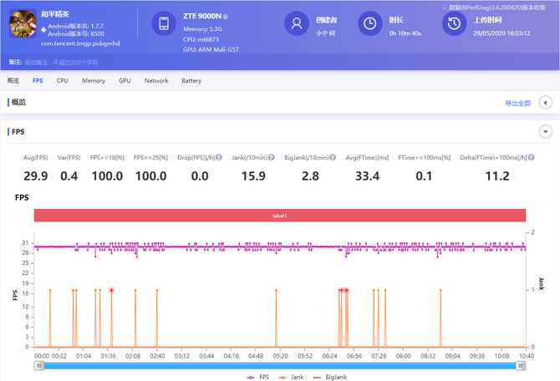Click the duration clock icon
The width and height of the screenshot is (560, 381).
click(370, 24)
